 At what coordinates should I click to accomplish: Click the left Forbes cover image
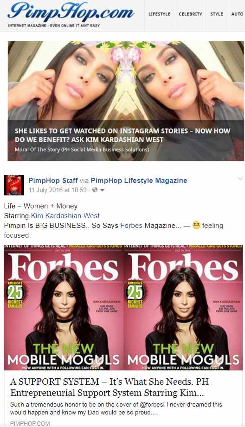coord(64,307)
